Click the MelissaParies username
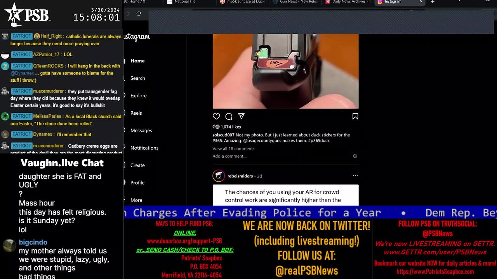 47,116
